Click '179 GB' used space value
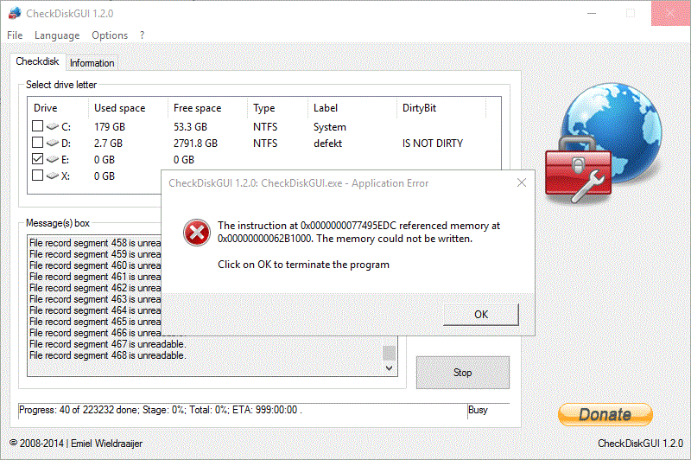This screenshot has width=691, height=460. (x=110, y=127)
